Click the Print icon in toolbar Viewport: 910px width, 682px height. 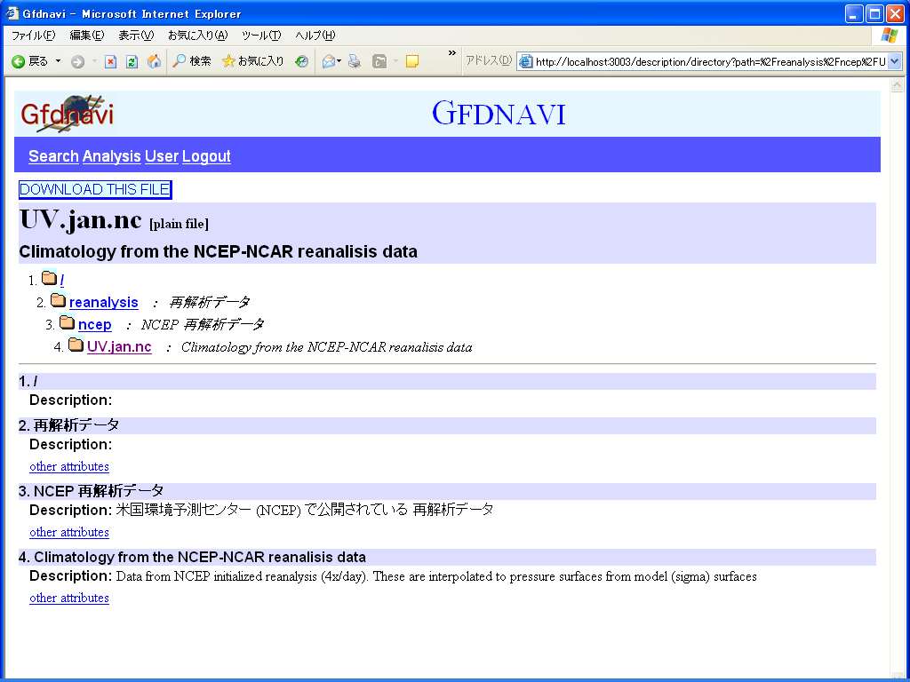coord(355,61)
